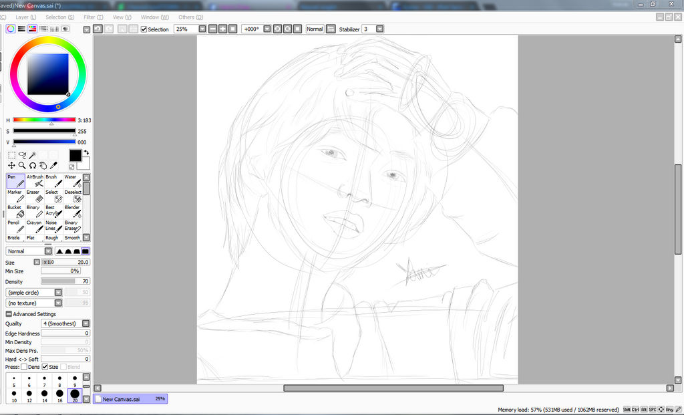Click the Undo arrow icon
The image size is (684, 415).
tap(98, 29)
